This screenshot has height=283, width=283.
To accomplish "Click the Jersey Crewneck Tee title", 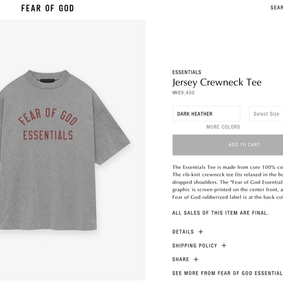I will pyautogui.click(x=217, y=82).
